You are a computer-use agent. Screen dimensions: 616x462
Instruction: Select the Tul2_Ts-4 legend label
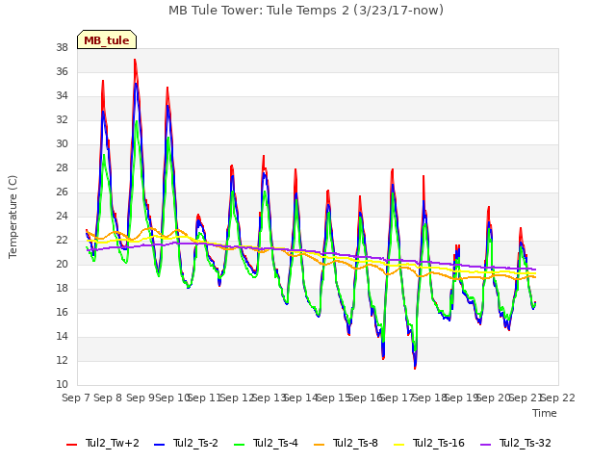pyautogui.click(x=276, y=443)
